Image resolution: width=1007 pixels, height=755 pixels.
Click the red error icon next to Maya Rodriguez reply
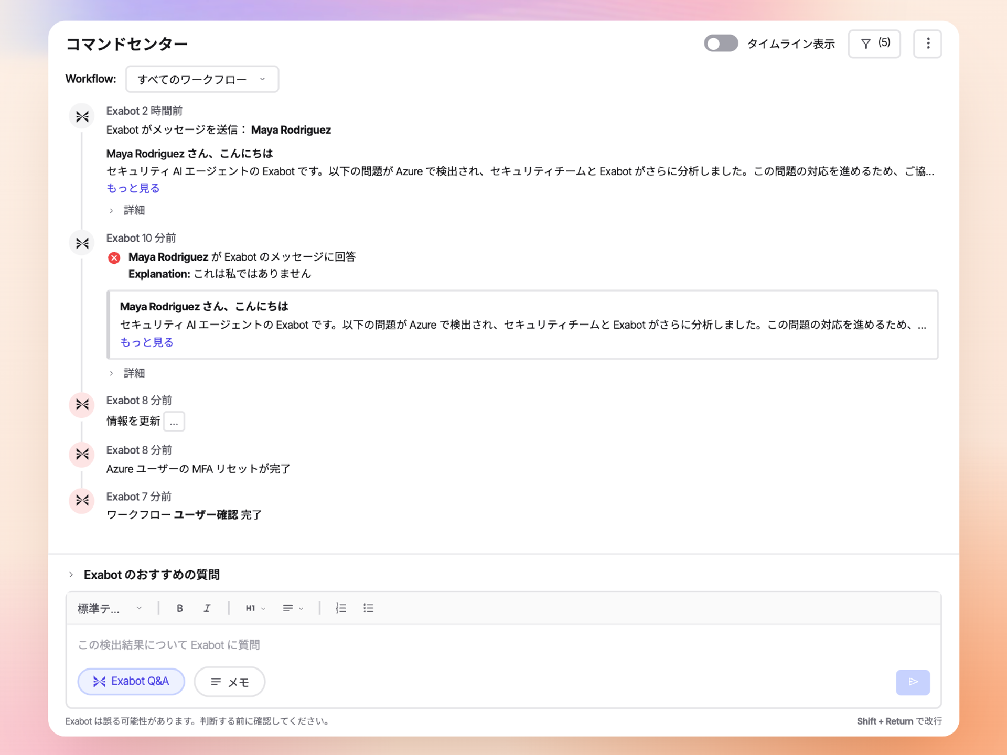tap(114, 257)
